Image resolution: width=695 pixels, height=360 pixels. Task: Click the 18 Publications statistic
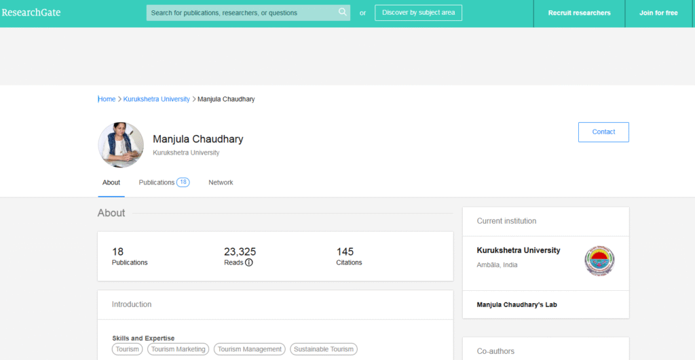tap(130, 256)
